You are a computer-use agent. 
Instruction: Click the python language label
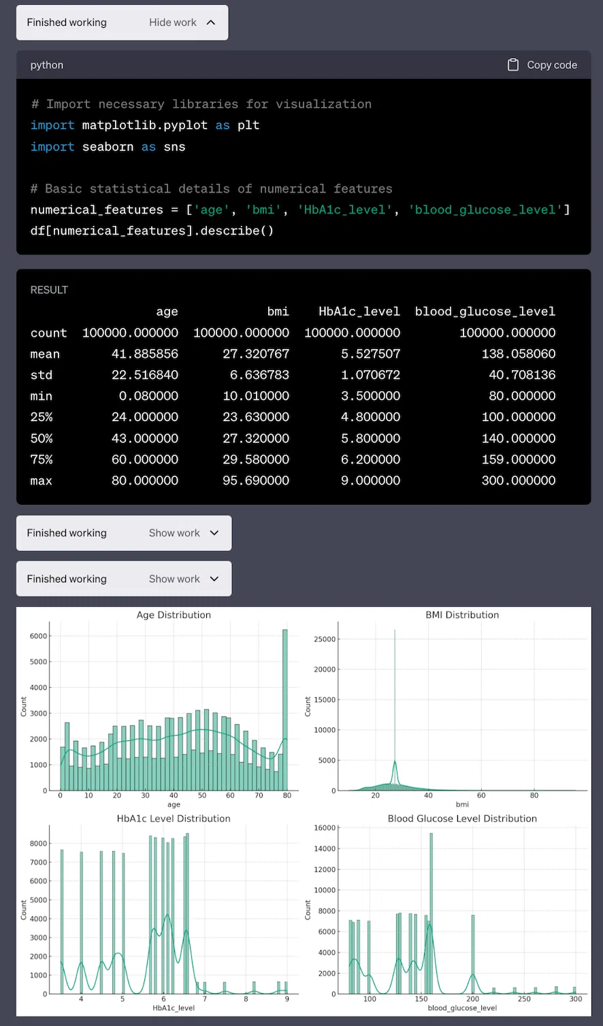click(x=47, y=65)
